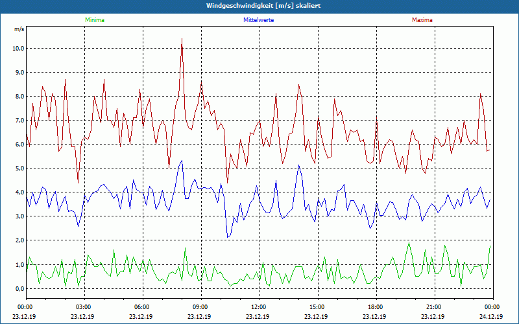Click the 10,0 y-axis value
This screenshot has height=324, width=519.
coord(18,49)
